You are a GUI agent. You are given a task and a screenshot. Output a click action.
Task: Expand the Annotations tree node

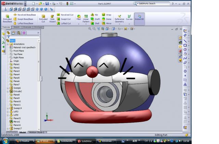(x=8, y=44)
